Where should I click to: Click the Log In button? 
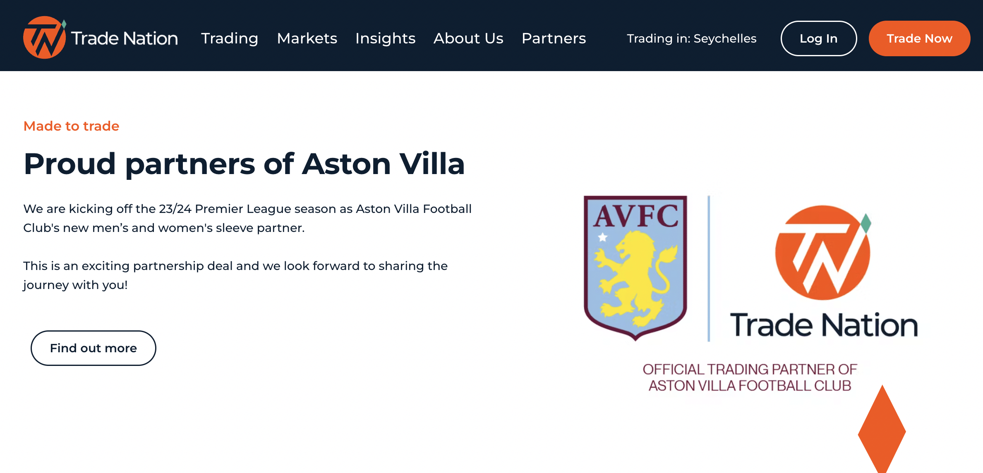819,38
